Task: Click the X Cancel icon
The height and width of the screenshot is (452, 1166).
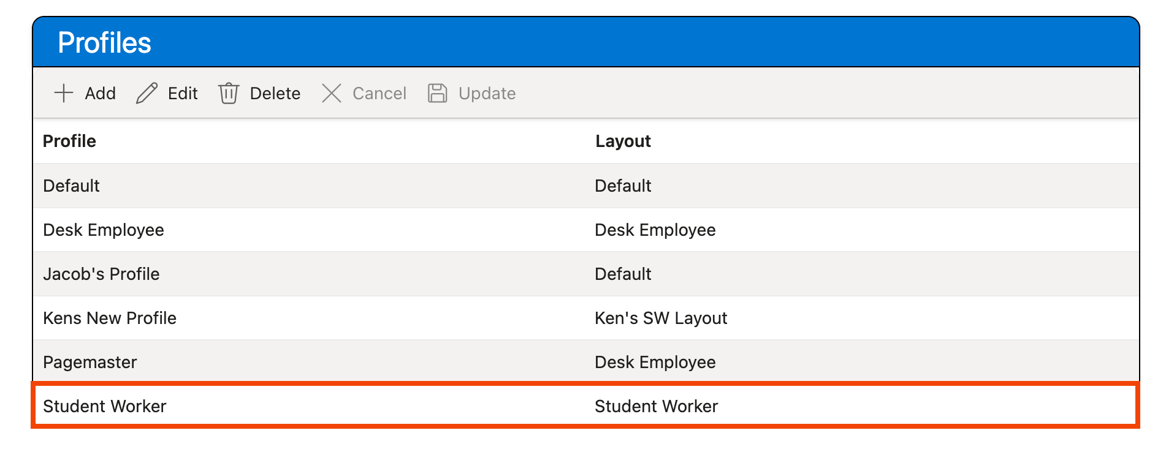Action: click(x=332, y=93)
